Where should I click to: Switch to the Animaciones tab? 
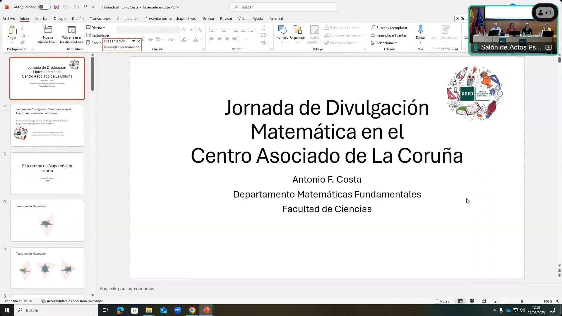(x=128, y=18)
